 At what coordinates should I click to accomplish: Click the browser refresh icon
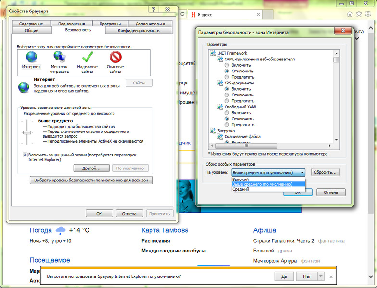(183, 14)
